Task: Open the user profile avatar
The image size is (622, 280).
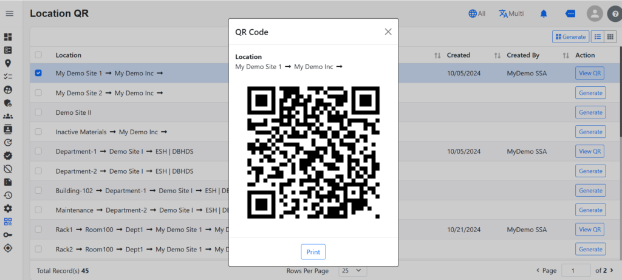Action: (595, 14)
